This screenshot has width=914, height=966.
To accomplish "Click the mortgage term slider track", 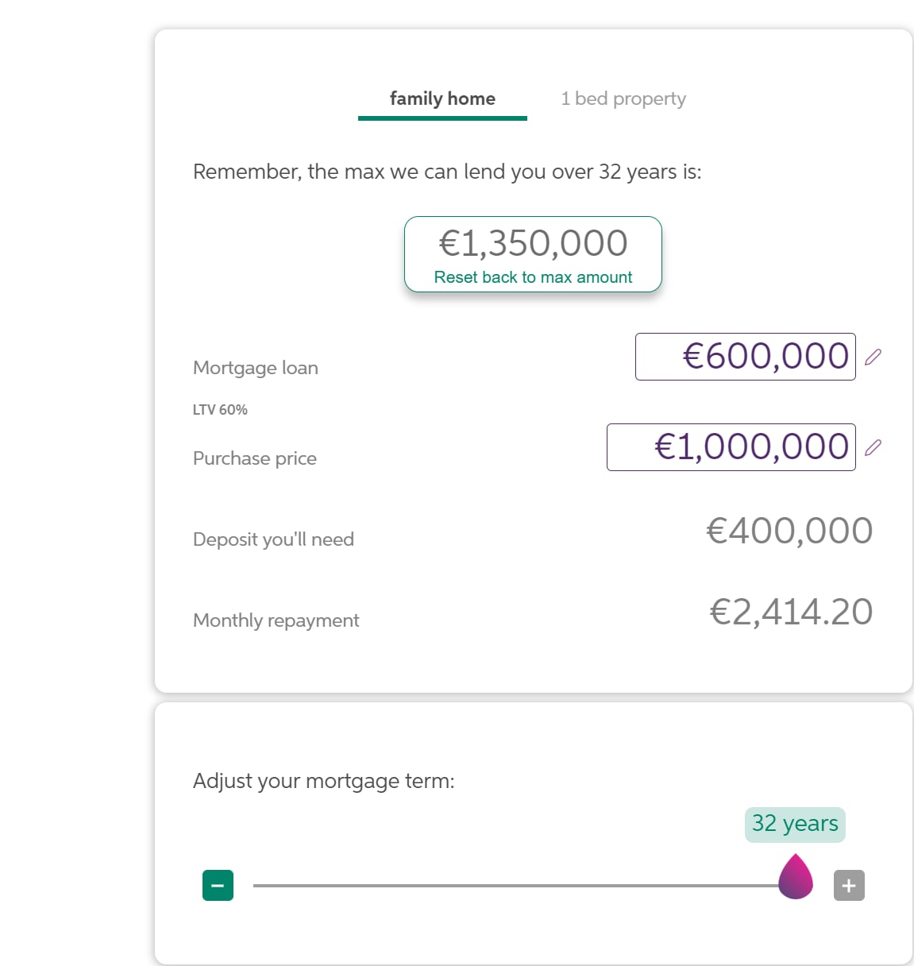I will click(508, 885).
